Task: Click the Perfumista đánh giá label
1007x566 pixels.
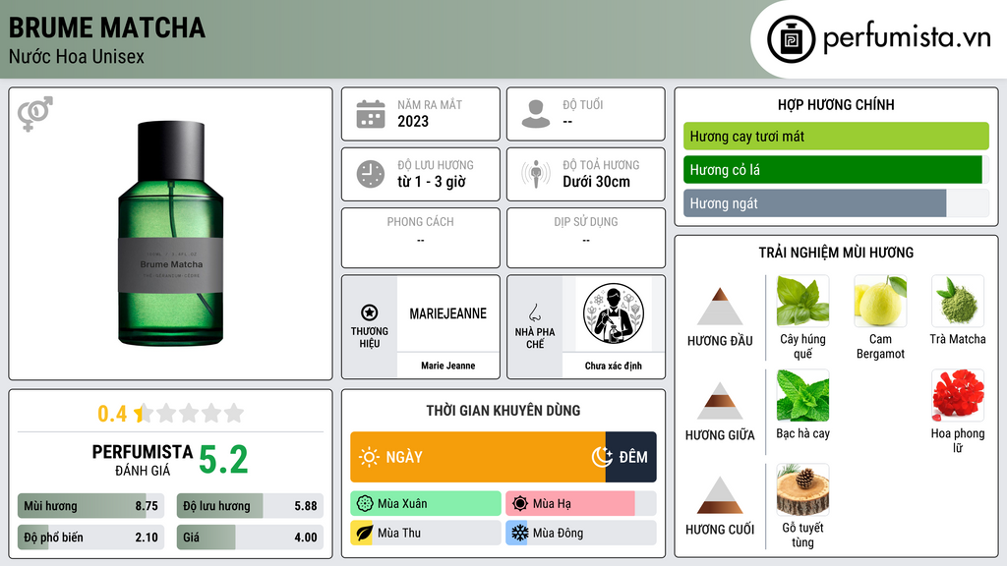Action: click(143, 460)
